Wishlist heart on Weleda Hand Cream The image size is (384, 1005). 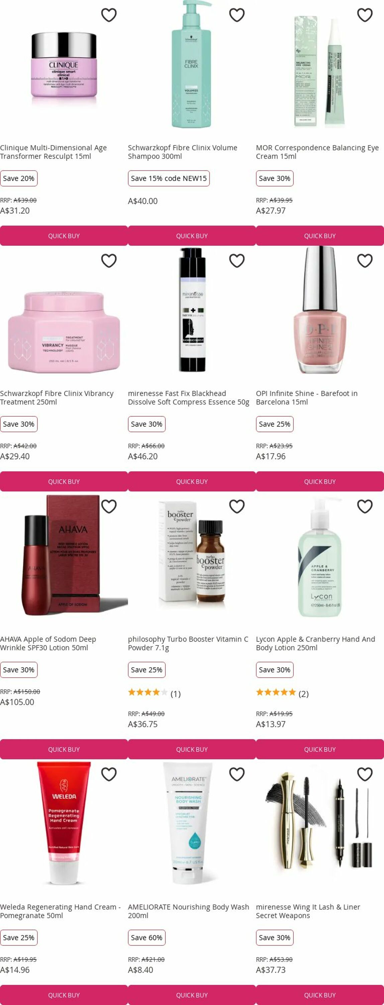point(109,774)
